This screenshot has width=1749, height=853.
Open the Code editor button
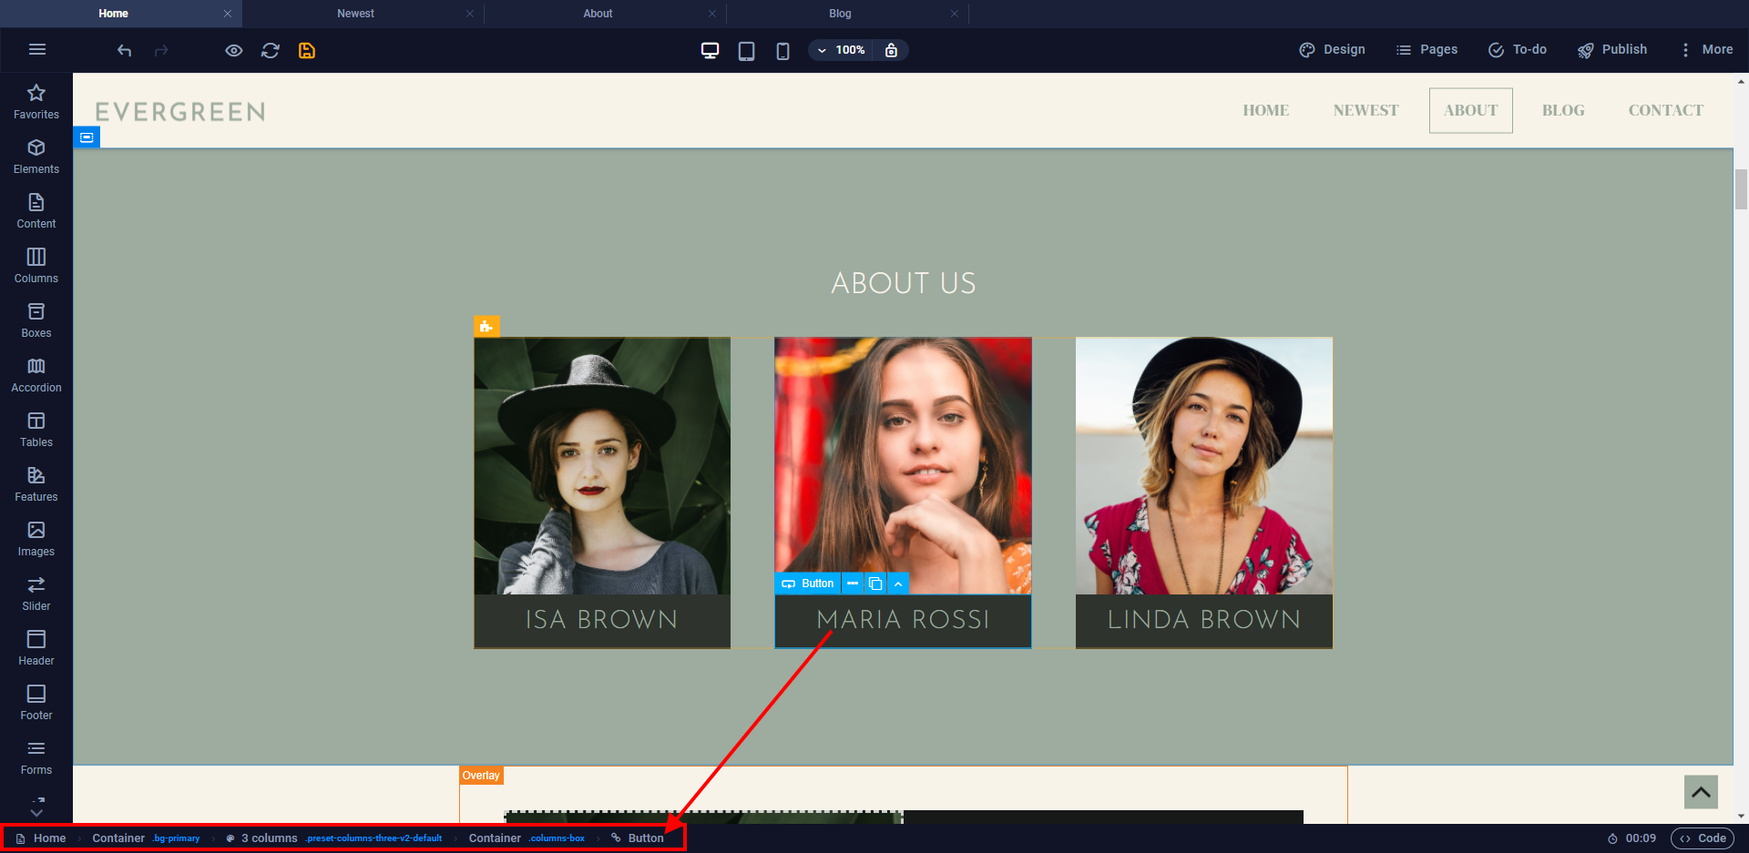pos(1703,838)
